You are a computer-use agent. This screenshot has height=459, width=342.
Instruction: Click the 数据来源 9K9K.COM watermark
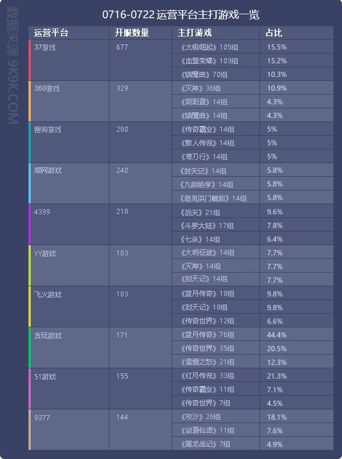(x=13, y=65)
